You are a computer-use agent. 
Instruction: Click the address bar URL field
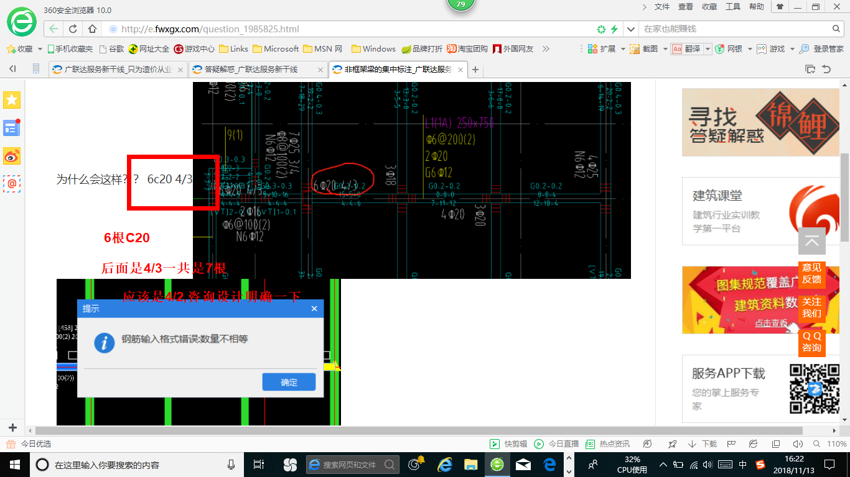pos(348,29)
